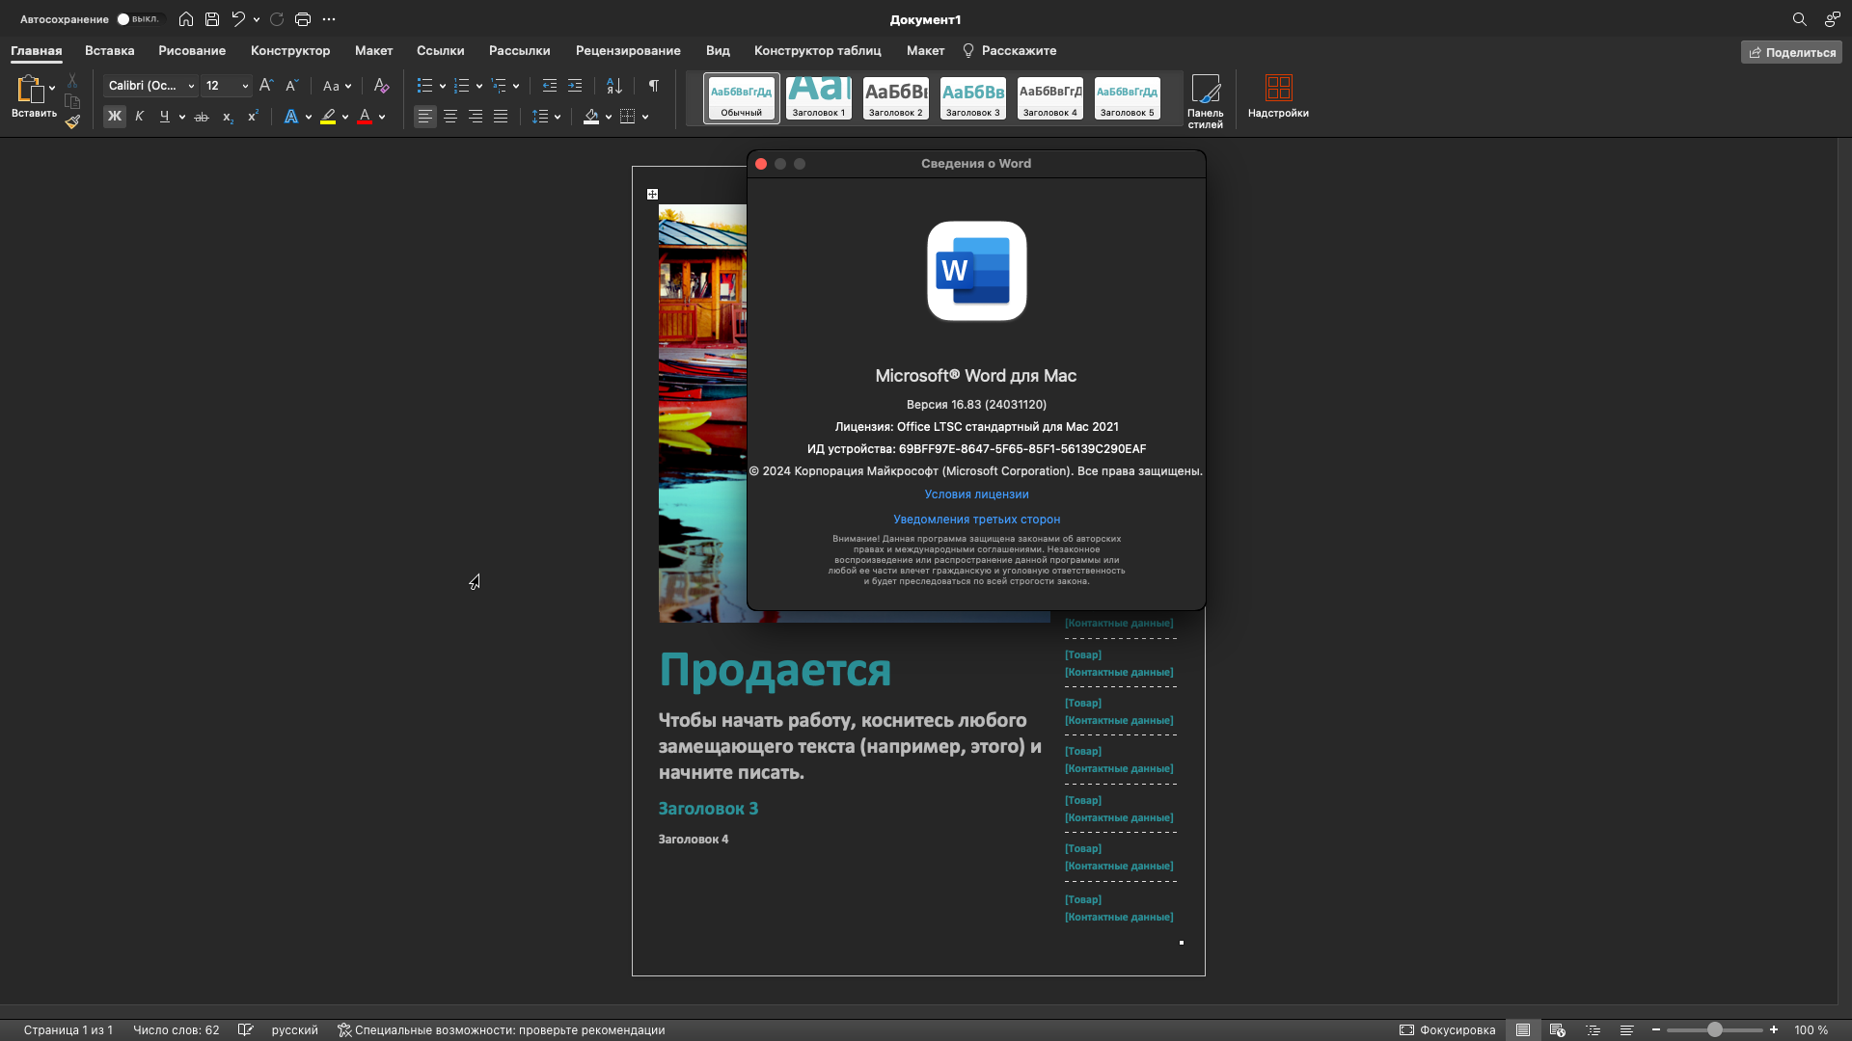Click the Поделиться button
The width and height of the screenshot is (1852, 1041).
point(1791,52)
